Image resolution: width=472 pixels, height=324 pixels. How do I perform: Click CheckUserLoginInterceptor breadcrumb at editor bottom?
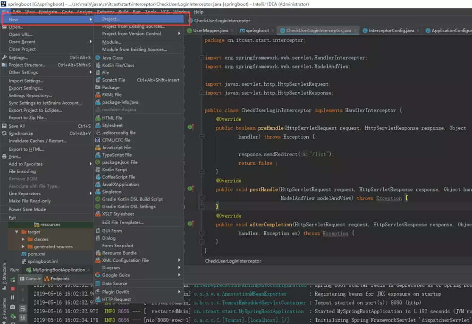click(x=233, y=261)
